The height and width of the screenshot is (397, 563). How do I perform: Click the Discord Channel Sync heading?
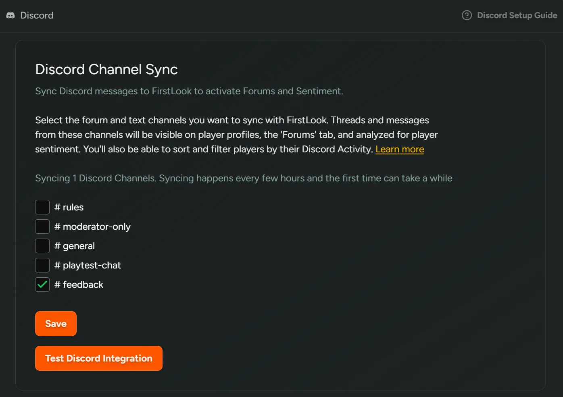[x=106, y=69]
